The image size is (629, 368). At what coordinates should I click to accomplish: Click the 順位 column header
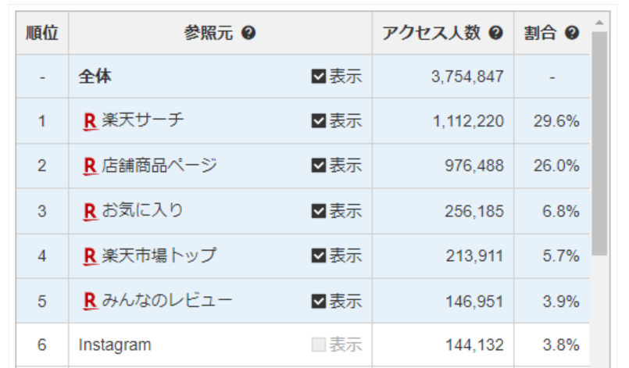click(x=42, y=34)
